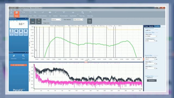This screenshot has height=98, width=174.
Task: Click the Save log toolbar icon
Action: [82, 14]
